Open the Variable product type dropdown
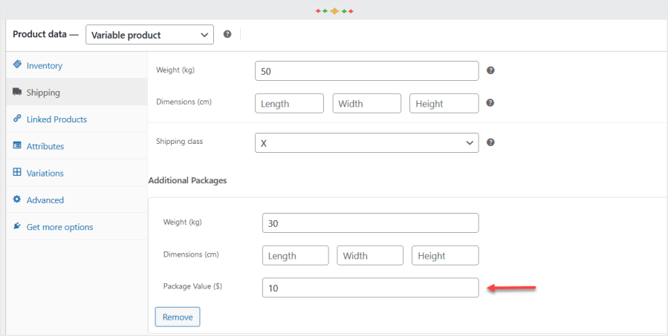 click(149, 35)
